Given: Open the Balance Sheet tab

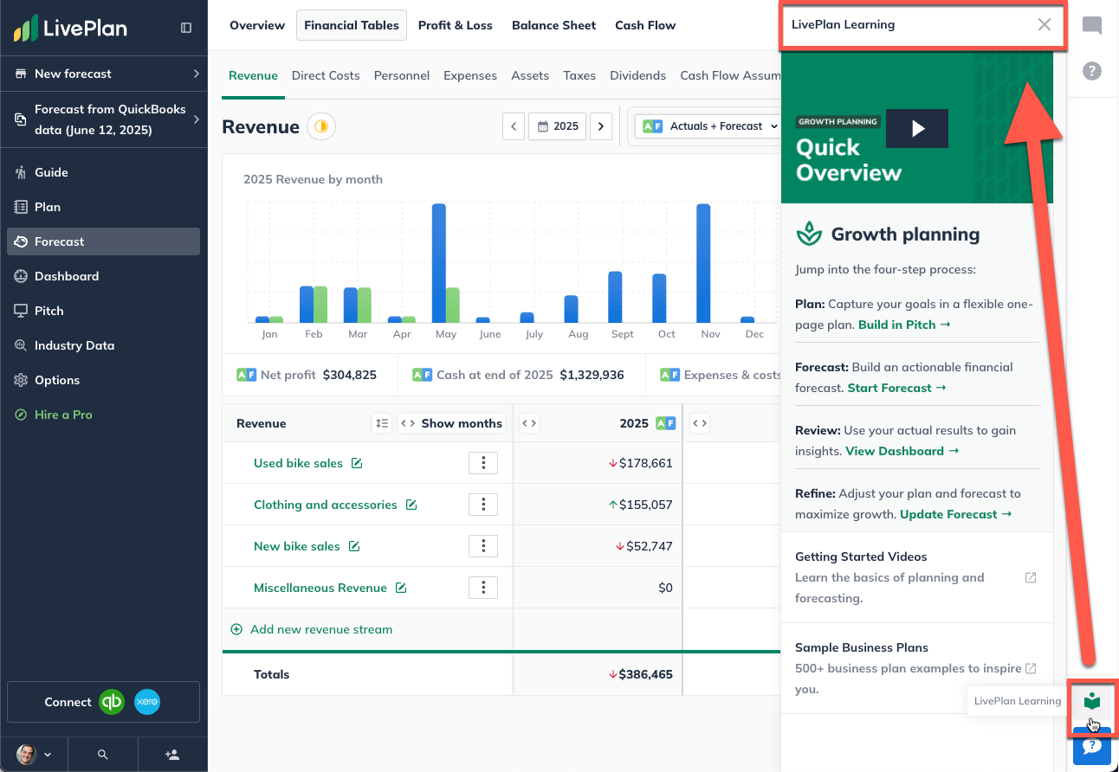Looking at the screenshot, I should (553, 25).
